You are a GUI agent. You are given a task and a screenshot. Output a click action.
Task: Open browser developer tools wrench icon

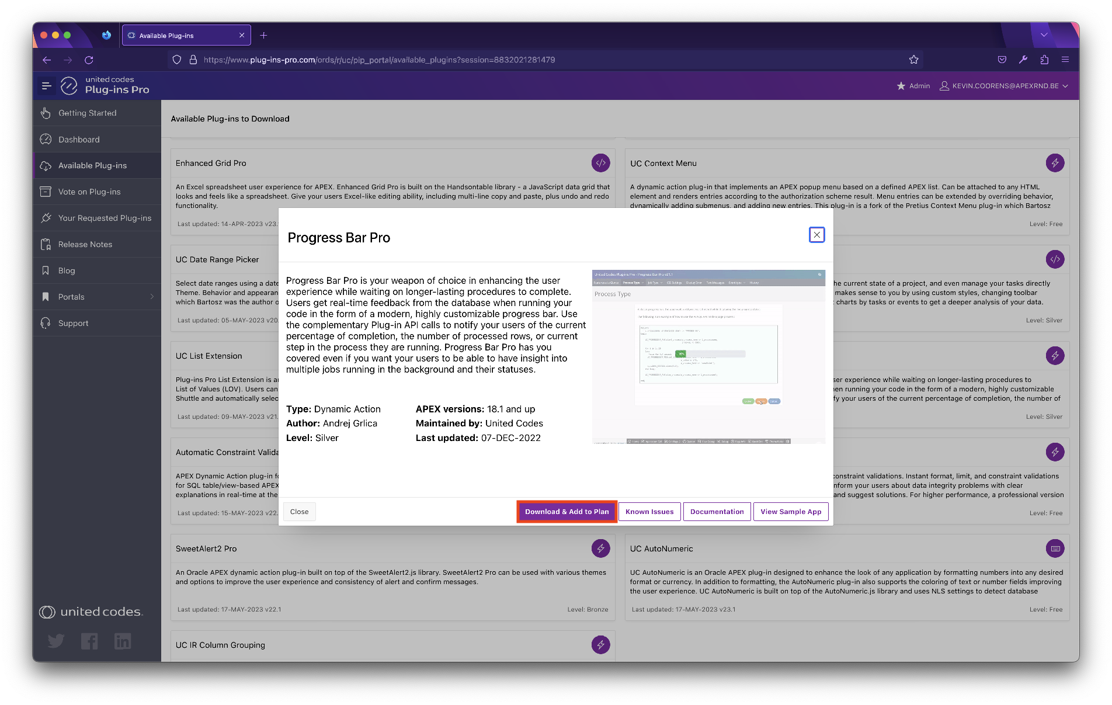[x=1023, y=60]
